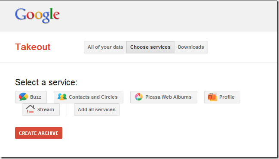Select the Contacts and Circles text label
The image size is (279, 159).
point(93,97)
